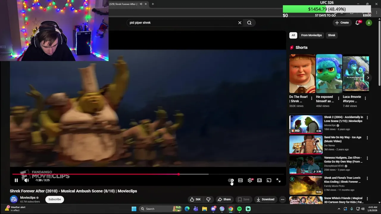Cast video to a TV
Image resolution: width=381 pixels, height=214 pixels.
click(269, 180)
